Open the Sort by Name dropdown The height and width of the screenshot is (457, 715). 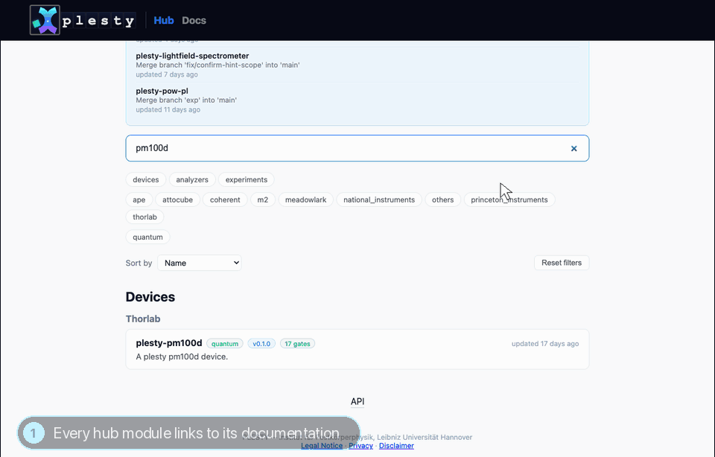200,263
